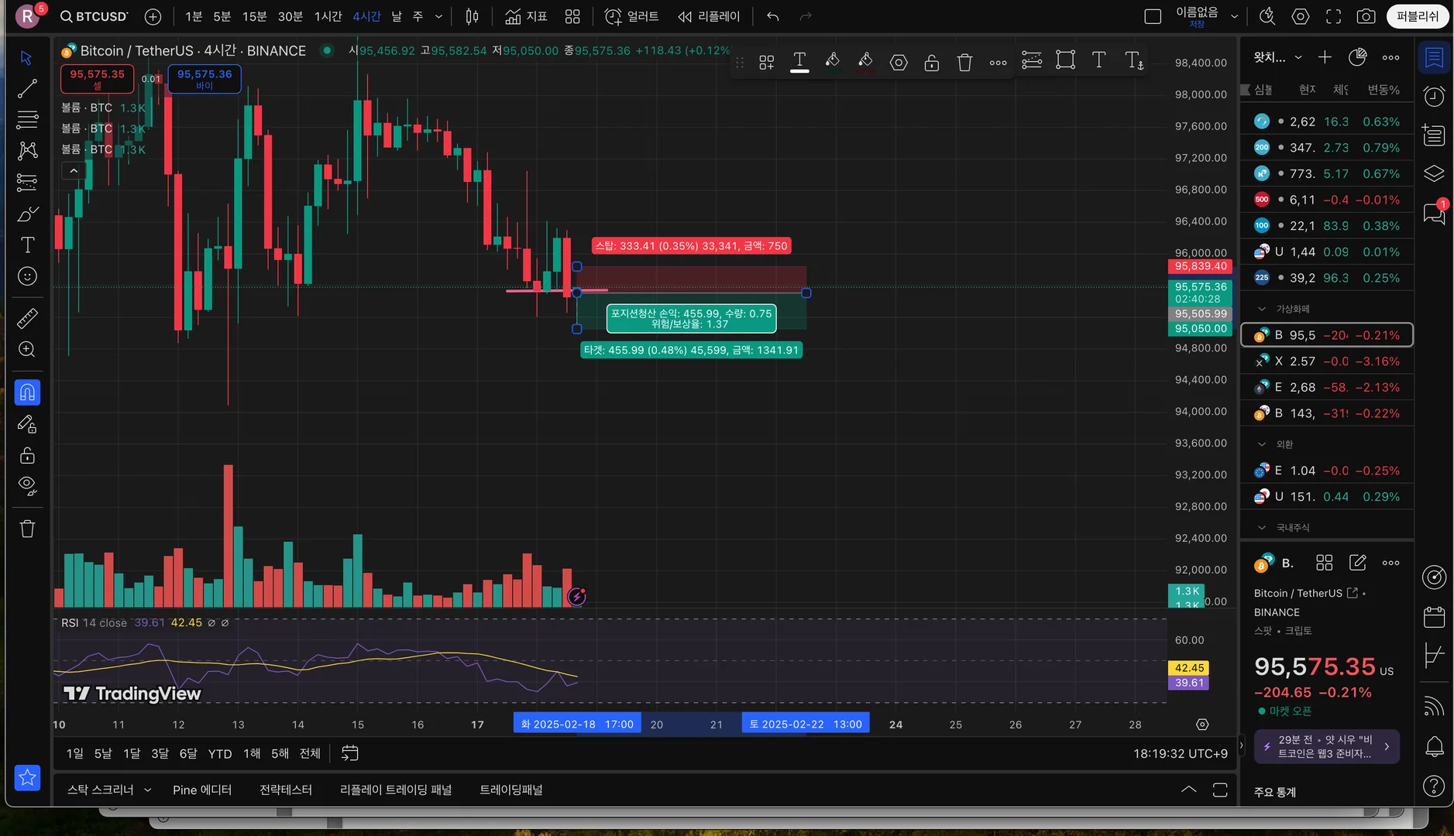The image size is (1454, 836).
Task: Open the watchlist advanced view pie icon
Action: [1357, 57]
